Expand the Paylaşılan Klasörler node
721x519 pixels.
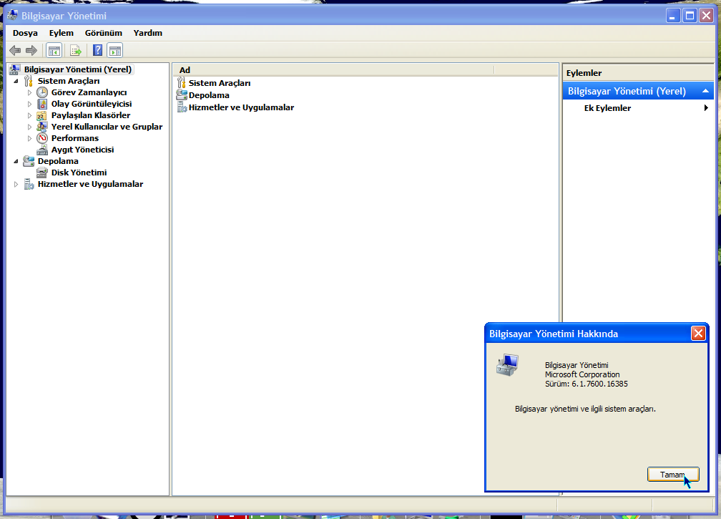30,115
